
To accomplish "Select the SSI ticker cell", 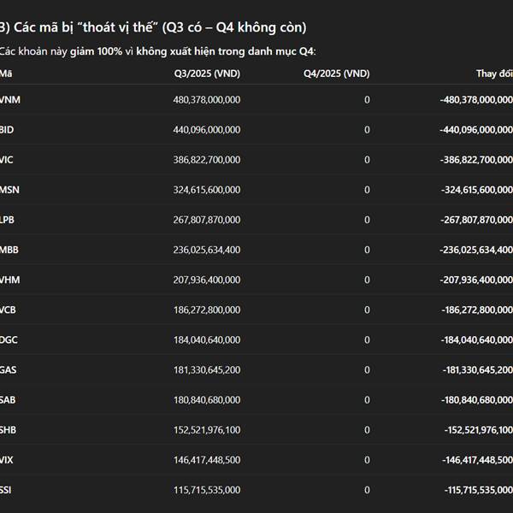I will click(x=8, y=489).
